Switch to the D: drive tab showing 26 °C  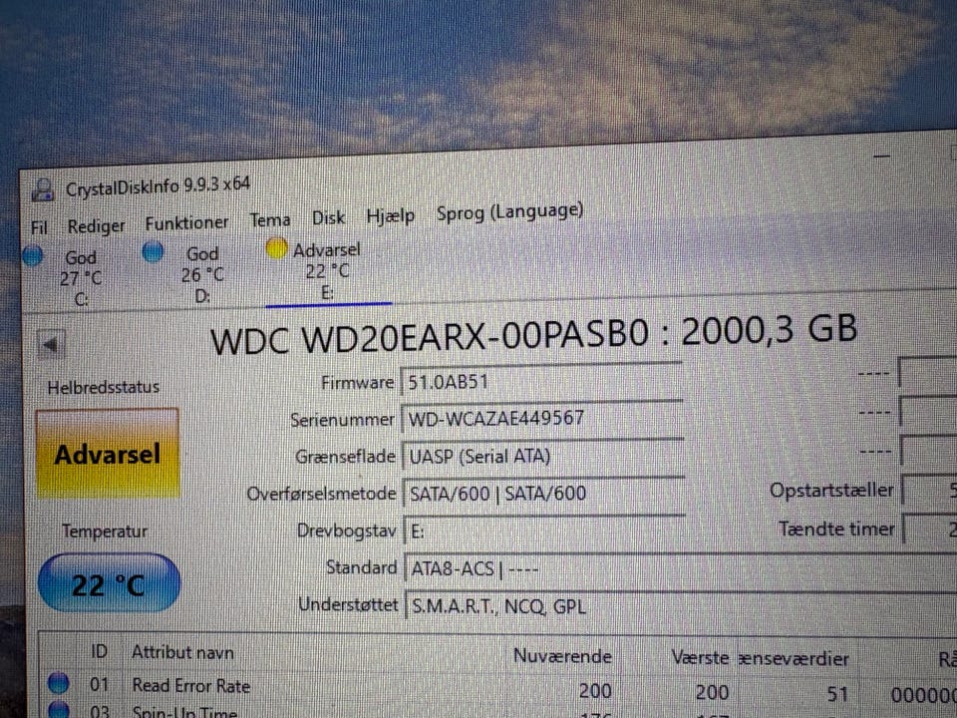(201, 274)
